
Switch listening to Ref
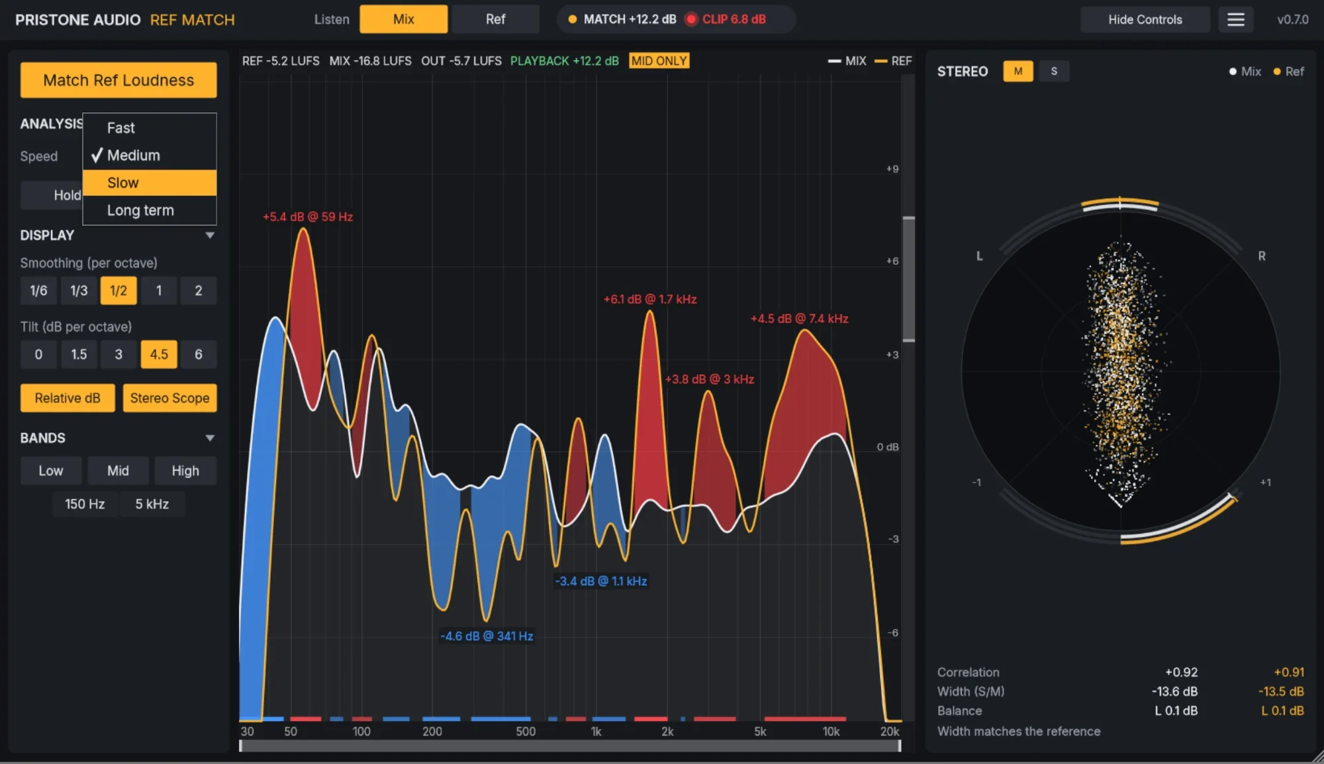495,19
